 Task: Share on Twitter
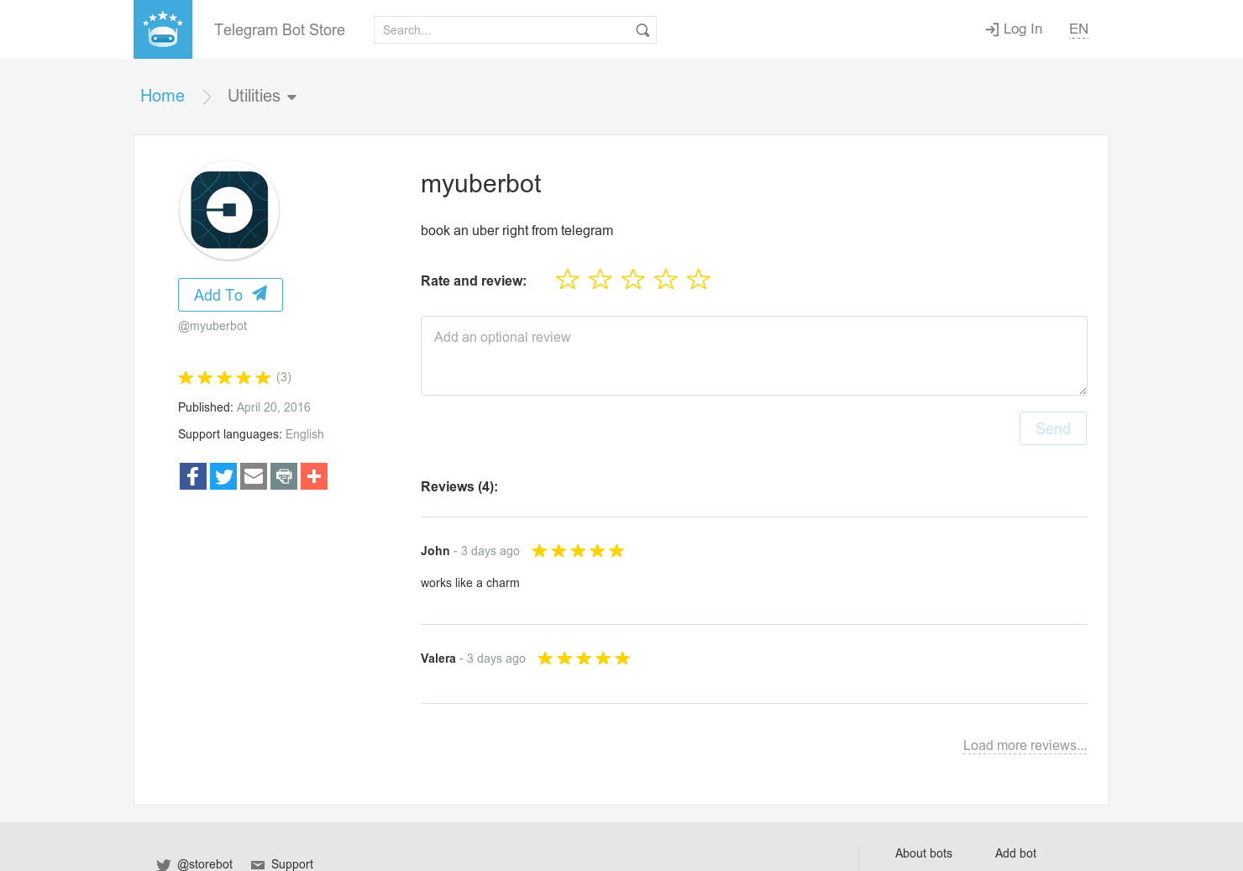click(223, 476)
